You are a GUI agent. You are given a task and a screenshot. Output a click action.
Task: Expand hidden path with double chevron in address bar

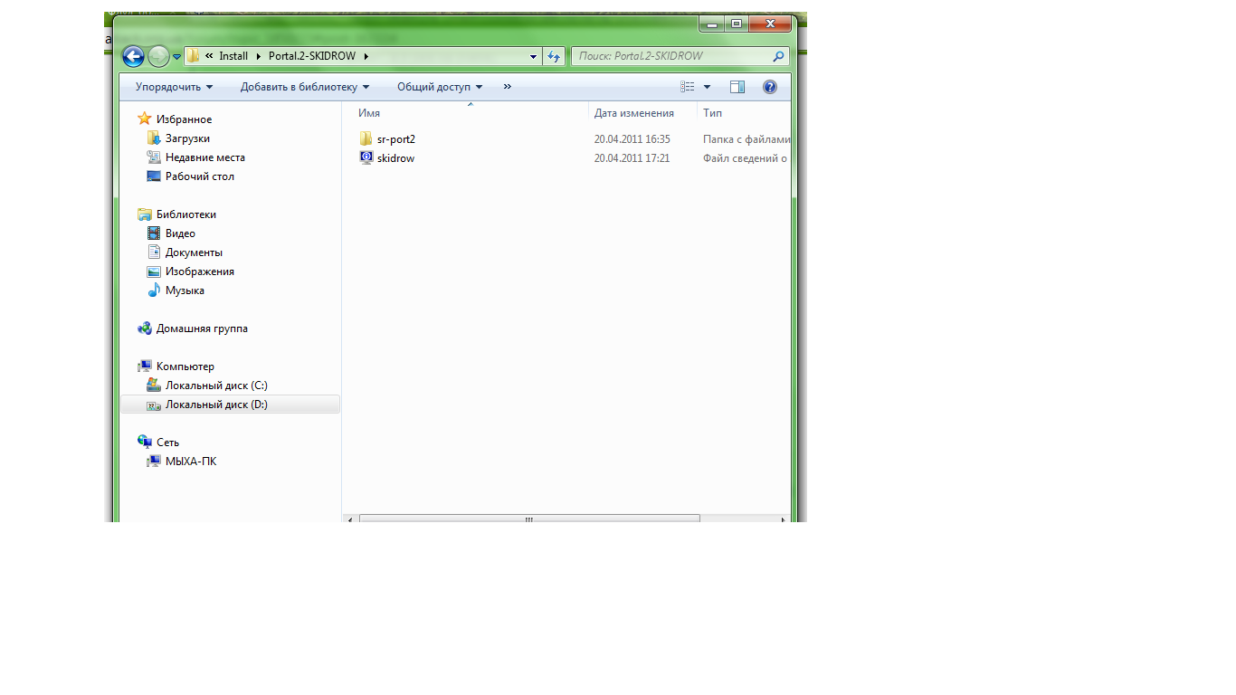pos(209,56)
